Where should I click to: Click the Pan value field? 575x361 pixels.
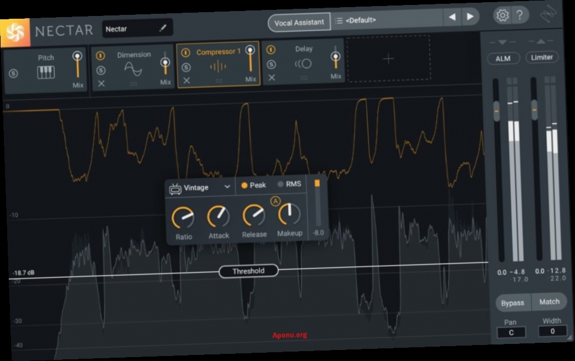click(512, 331)
